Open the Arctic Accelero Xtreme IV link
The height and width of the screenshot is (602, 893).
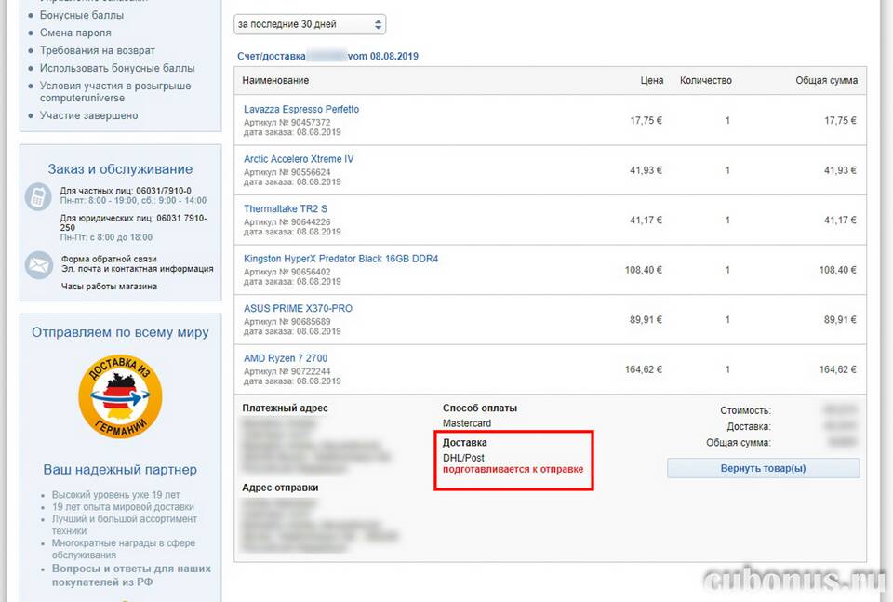click(299, 159)
